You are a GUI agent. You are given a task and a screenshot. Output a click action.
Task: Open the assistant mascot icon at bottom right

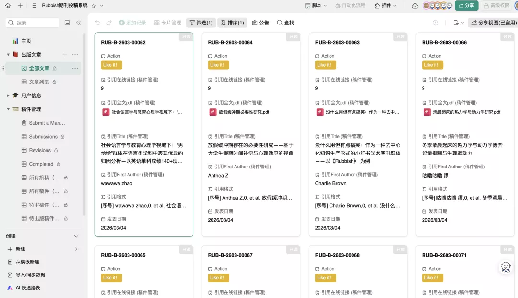(506, 267)
